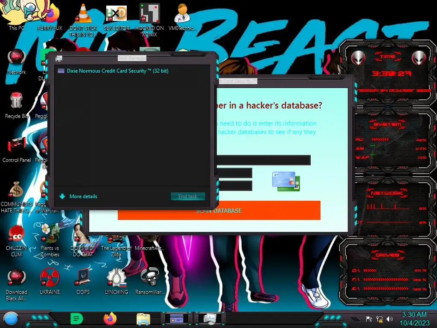Click the Minecraft4Fr... desktop label
437x328 pixels.
pos(150,248)
